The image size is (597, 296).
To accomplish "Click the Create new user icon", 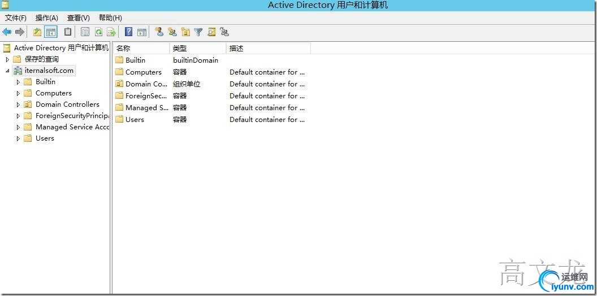I will tap(159, 32).
